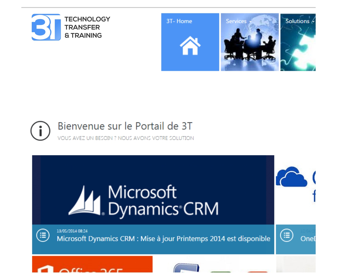Click the 13/05/2014 08:24 date stamp
This screenshot has height=280, width=337.
coord(72,231)
